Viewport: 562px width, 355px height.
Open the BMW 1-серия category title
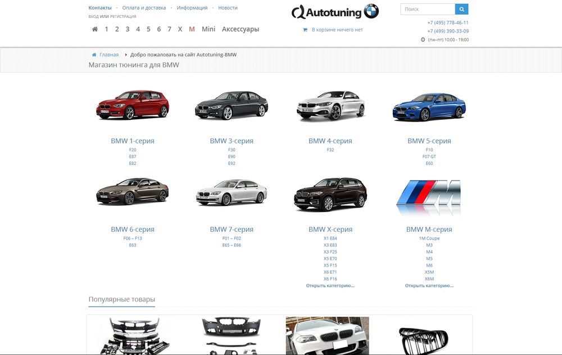click(x=133, y=141)
